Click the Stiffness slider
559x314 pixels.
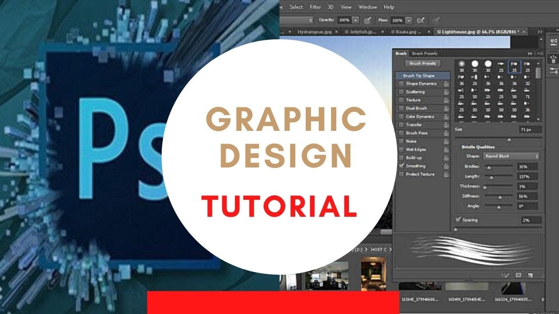click(498, 197)
